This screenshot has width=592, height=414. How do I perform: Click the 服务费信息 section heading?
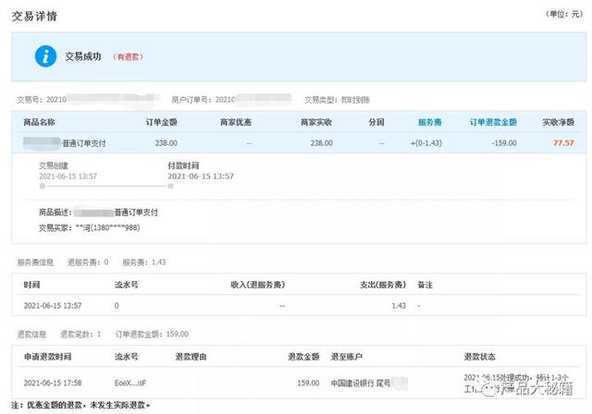pyautogui.click(x=37, y=262)
